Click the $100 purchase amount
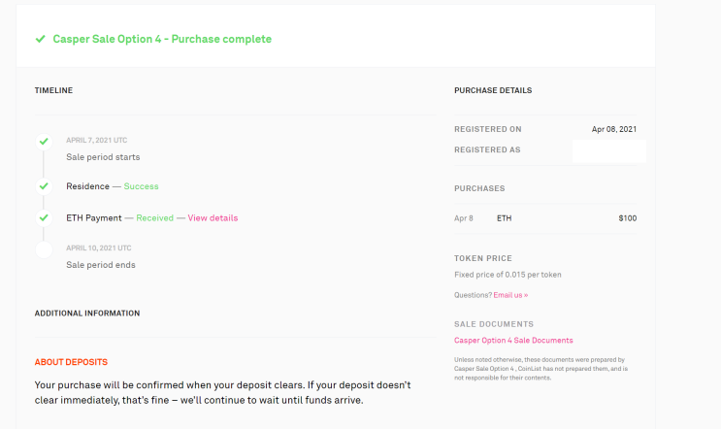This screenshot has width=721, height=429. pos(627,218)
